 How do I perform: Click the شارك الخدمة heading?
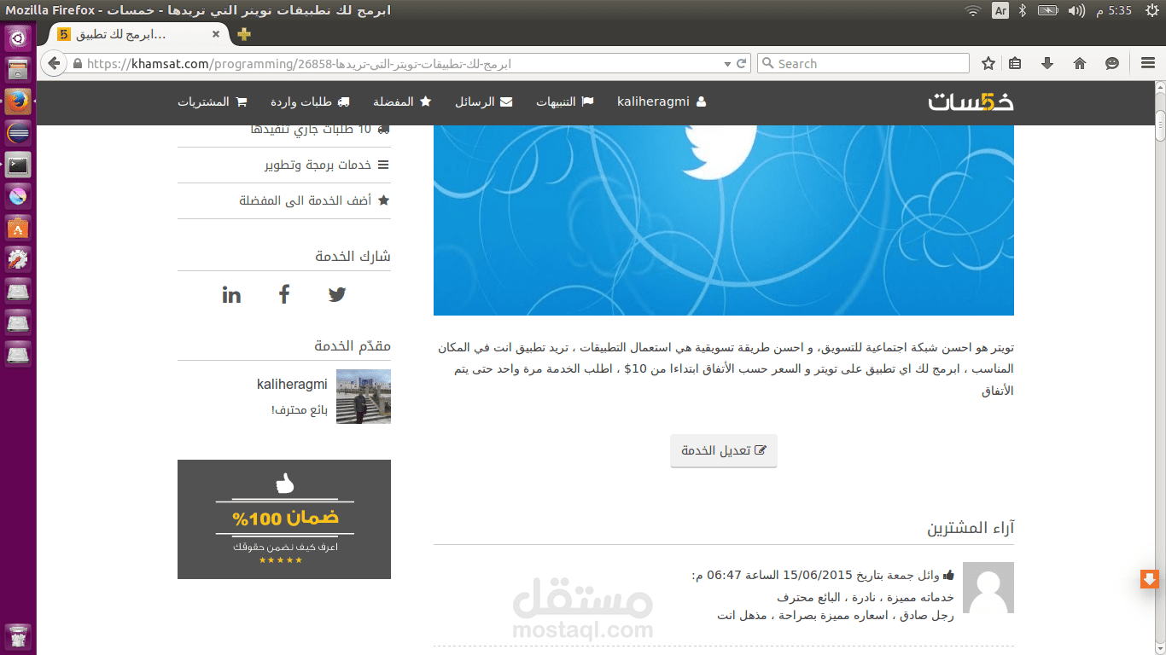click(x=353, y=256)
